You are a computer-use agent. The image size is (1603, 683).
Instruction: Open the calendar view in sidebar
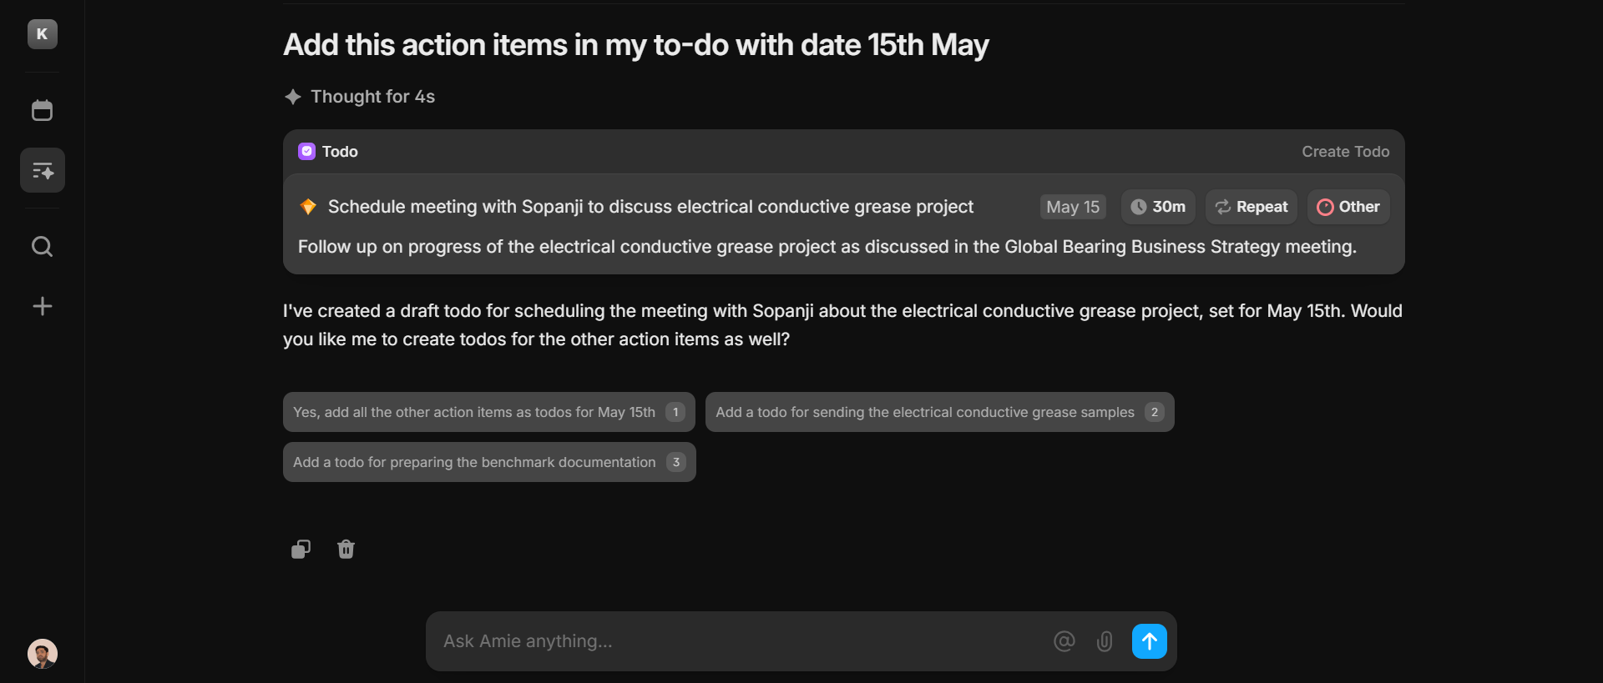(x=43, y=110)
